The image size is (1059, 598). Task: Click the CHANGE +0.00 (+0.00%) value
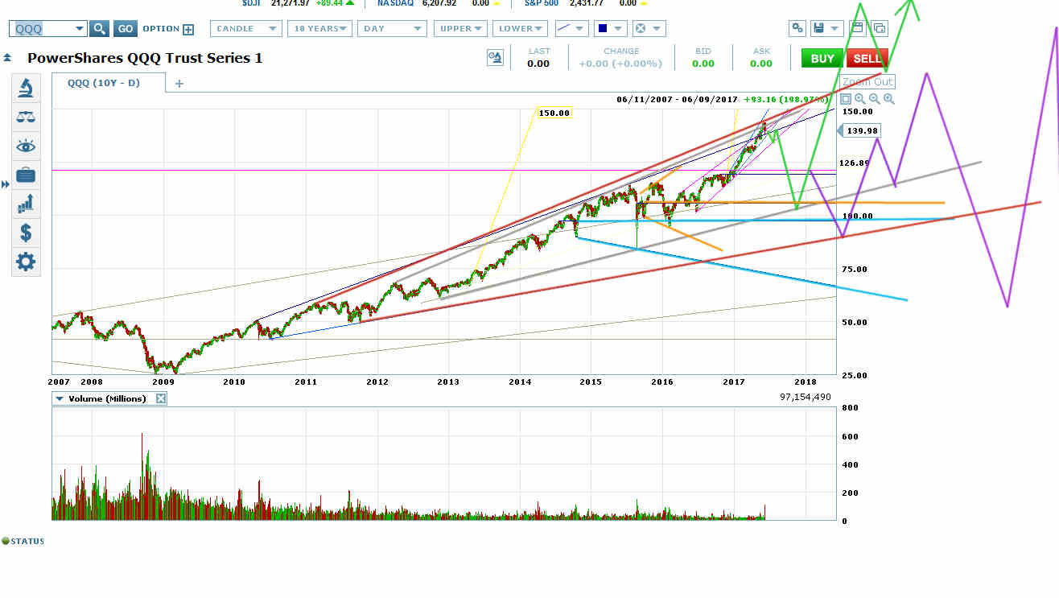[x=621, y=64]
